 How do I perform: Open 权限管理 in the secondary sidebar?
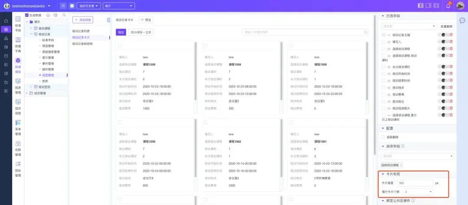18,148
